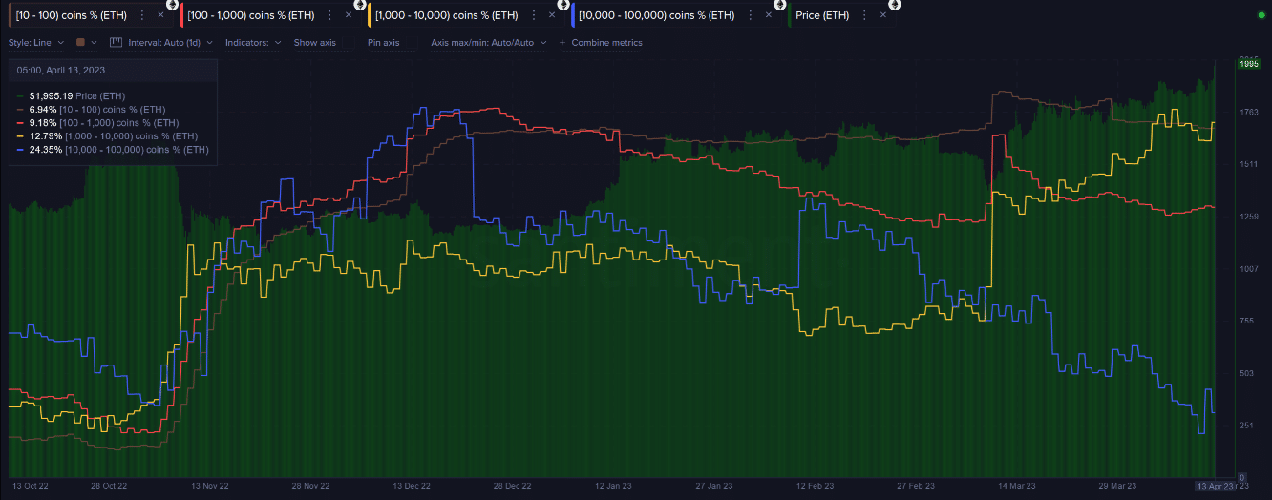Expand the Indicators dropdown
The width and height of the screenshot is (1272, 500).
pyautogui.click(x=253, y=43)
